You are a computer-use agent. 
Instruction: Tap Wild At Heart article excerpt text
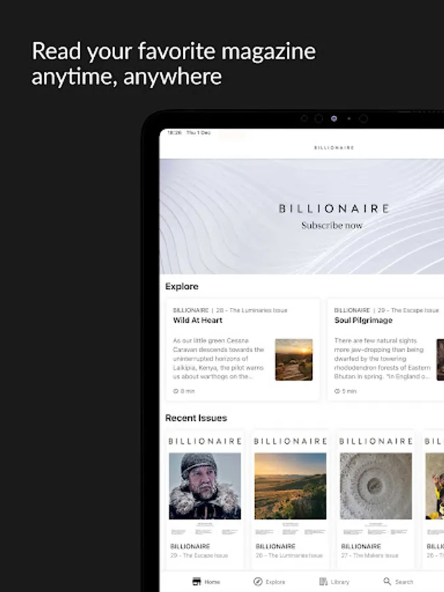click(218, 358)
